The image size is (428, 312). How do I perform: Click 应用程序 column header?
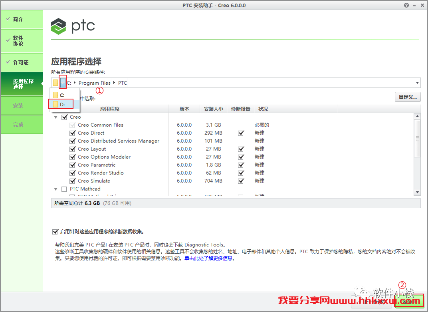click(x=110, y=109)
